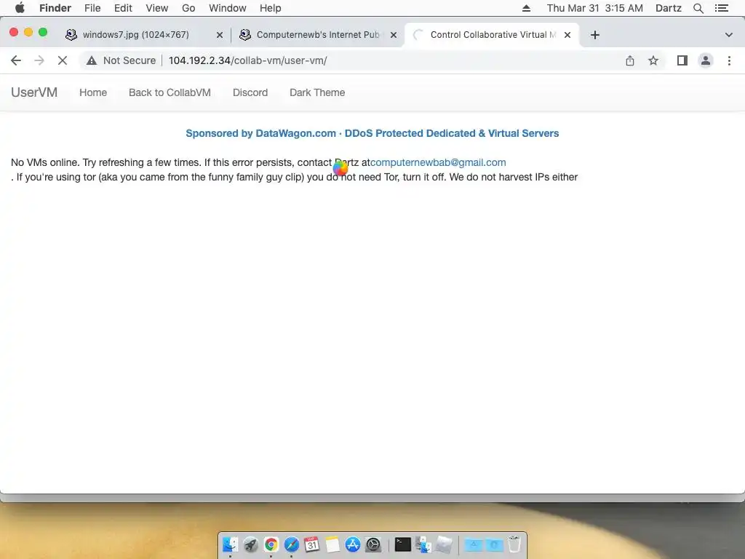Image resolution: width=745 pixels, height=559 pixels.
Task: Open the Trash in the Dock
Action: [x=514, y=544]
